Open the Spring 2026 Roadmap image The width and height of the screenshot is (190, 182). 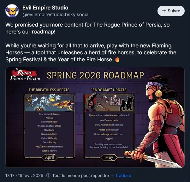(95, 117)
